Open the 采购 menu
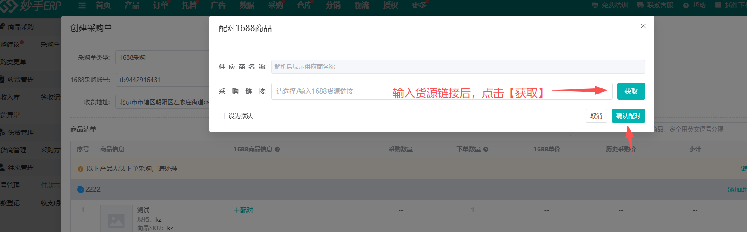 pyautogui.click(x=275, y=6)
